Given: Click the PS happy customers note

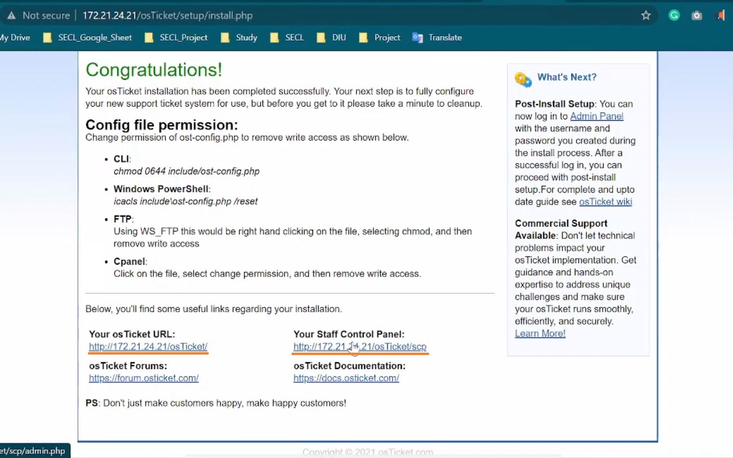Looking at the screenshot, I should coord(216,403).
